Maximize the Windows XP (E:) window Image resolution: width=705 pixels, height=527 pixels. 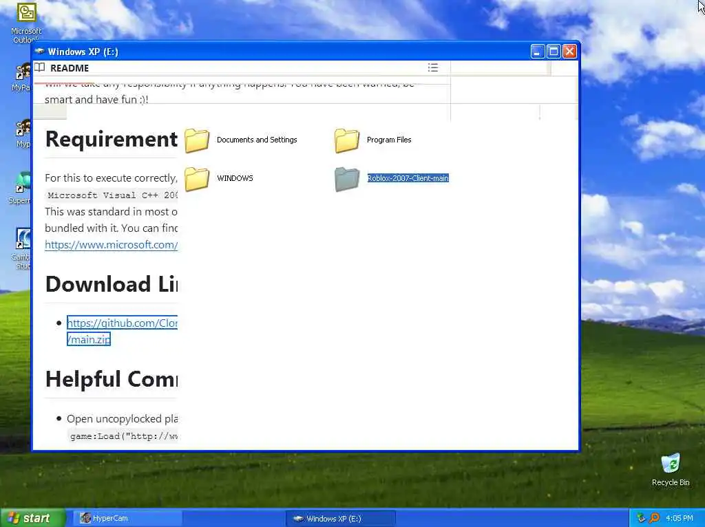[554, 52]
